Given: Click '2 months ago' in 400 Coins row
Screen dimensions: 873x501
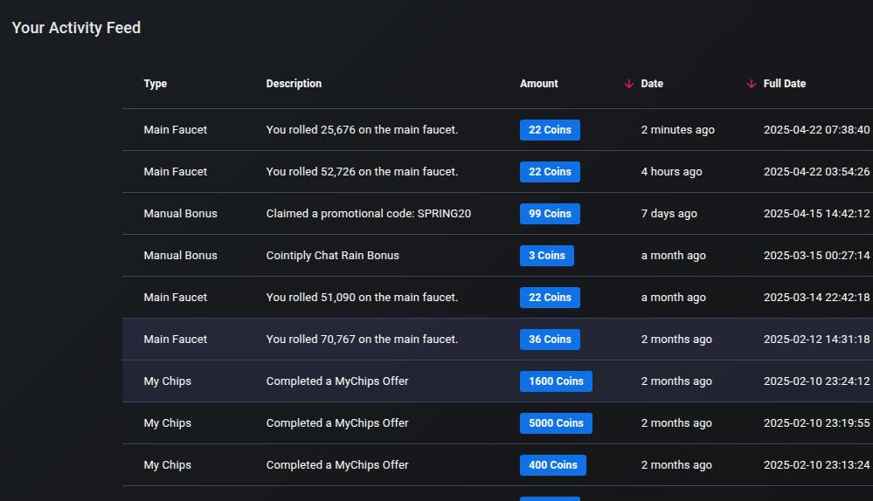Looking at the screenshot, I should click(x=676, y=465).
